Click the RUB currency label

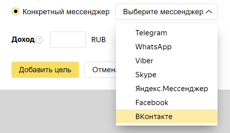point(99,40)
